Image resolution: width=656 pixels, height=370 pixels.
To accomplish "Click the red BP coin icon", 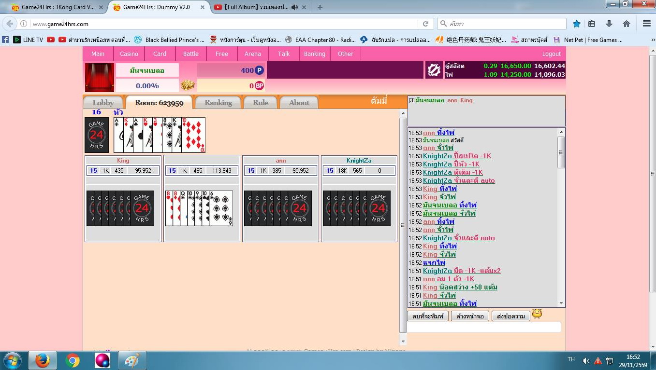I will [x=259, y=85].
